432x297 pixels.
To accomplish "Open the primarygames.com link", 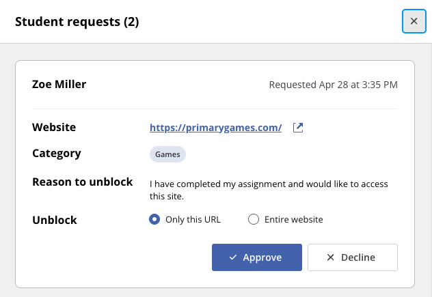I will click(x=215, y=128).
